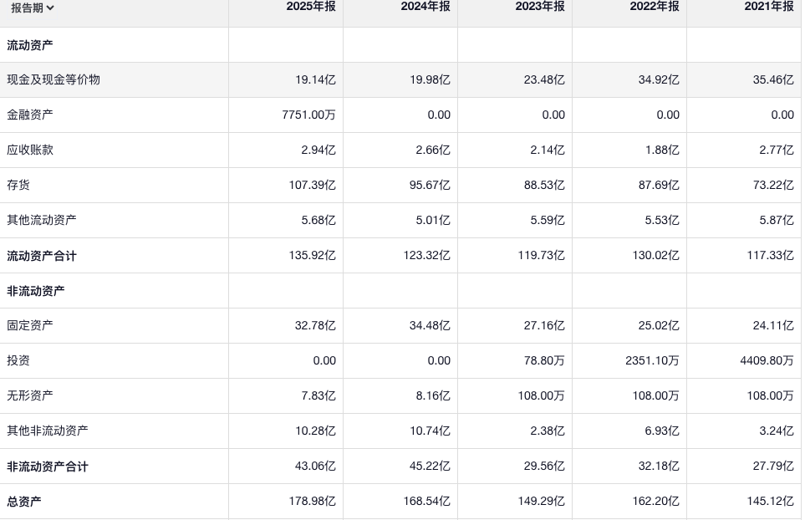Image resolution: width=805 pixels, height=520 pixels.
Task: Click the 流动资产 section heading
Action: pos(30,44)
